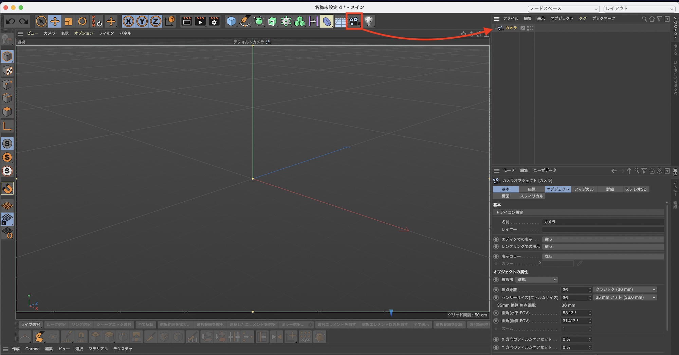The width and height of the screenshot is (679, 355).
Task: Open the タグ menu in Object Manager
Action: [x=582, y=18]
